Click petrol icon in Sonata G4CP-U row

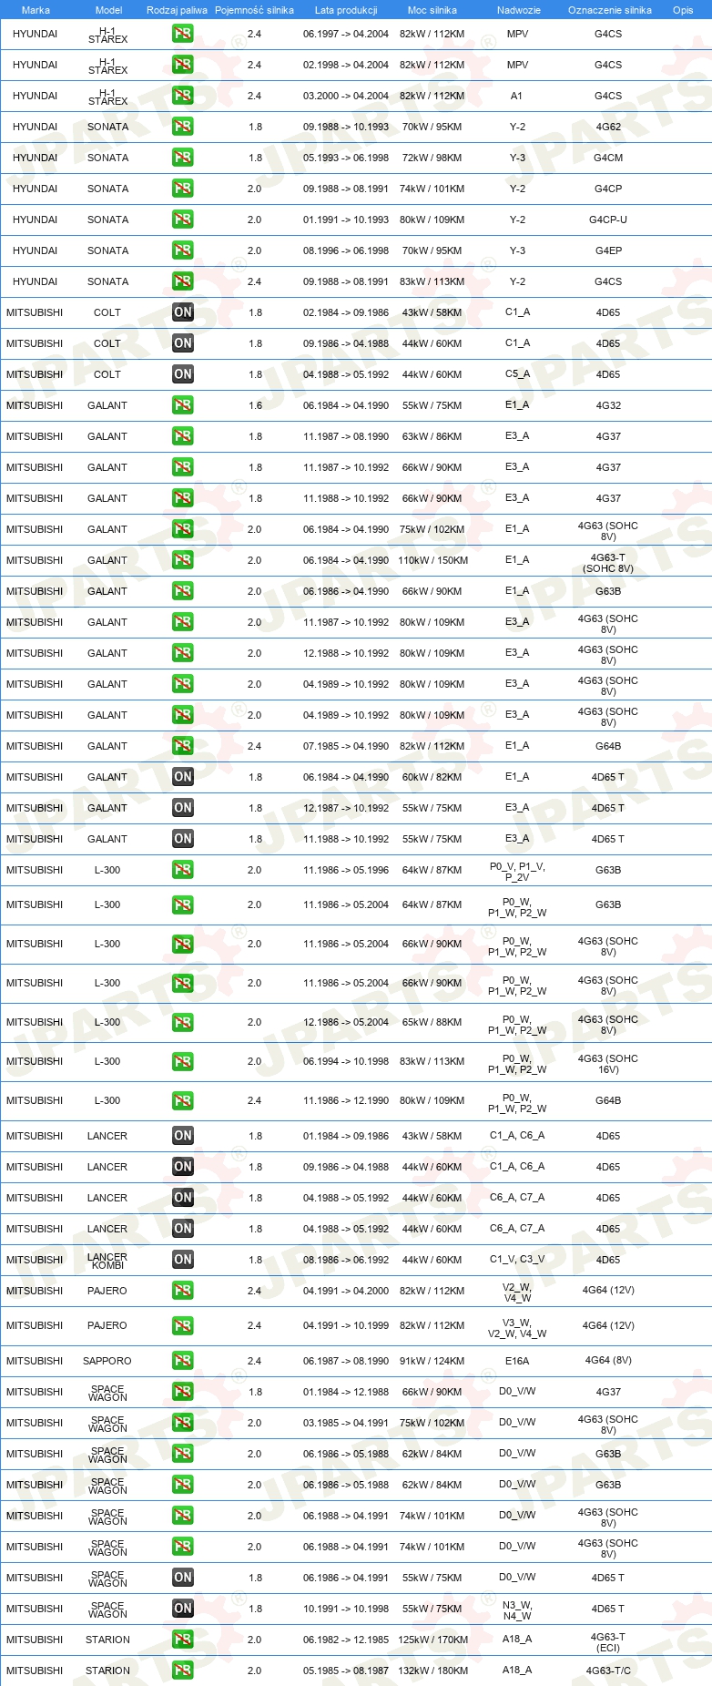[182, 220]
